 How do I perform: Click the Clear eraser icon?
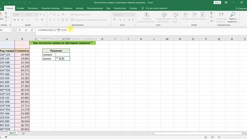coord(211,21)
